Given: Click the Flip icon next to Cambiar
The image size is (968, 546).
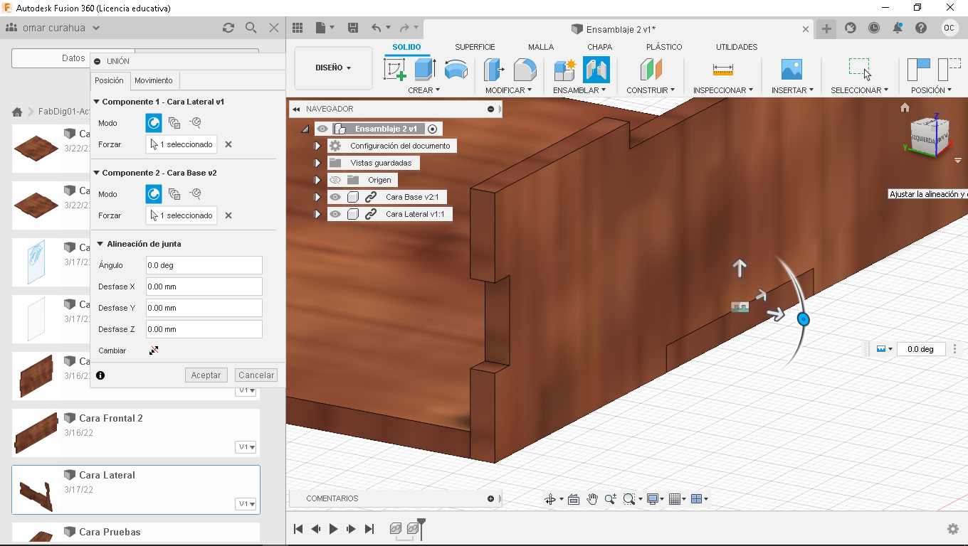Looking at the screenshot, I should point(154,350).
